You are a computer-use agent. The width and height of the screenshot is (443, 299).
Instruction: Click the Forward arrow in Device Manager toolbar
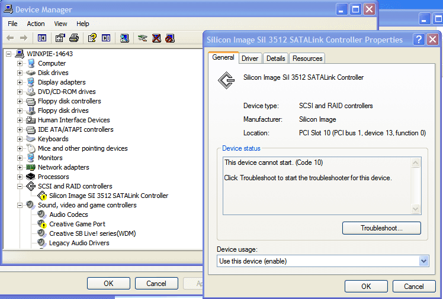click(x=24, y=38)
